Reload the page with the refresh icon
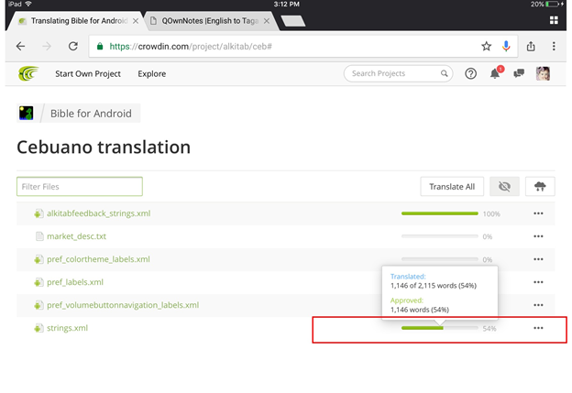Viewport: 572px width, 393px height. point(73,47)
